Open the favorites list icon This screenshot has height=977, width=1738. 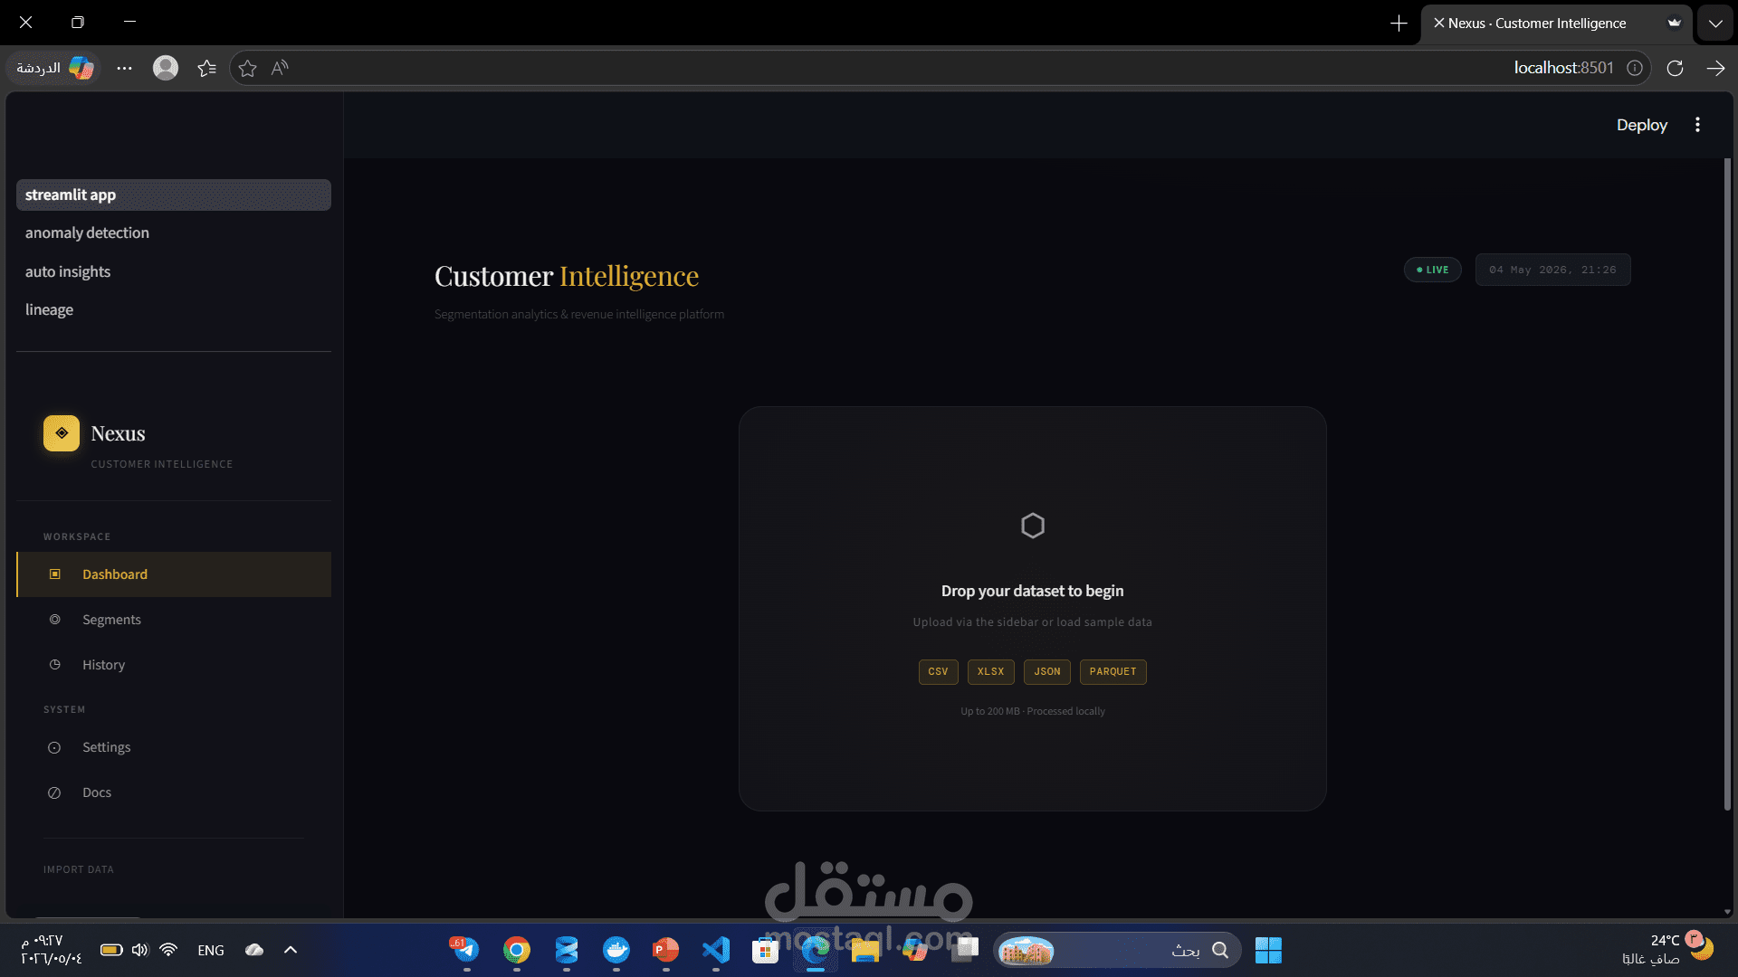(206, 68)
